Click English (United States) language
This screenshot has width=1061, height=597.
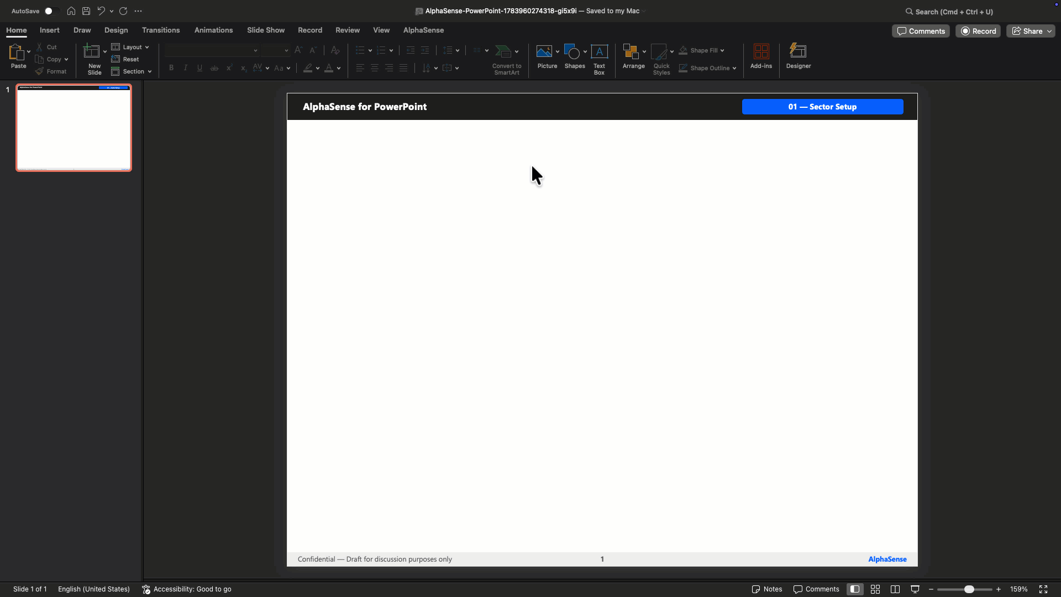94,589
